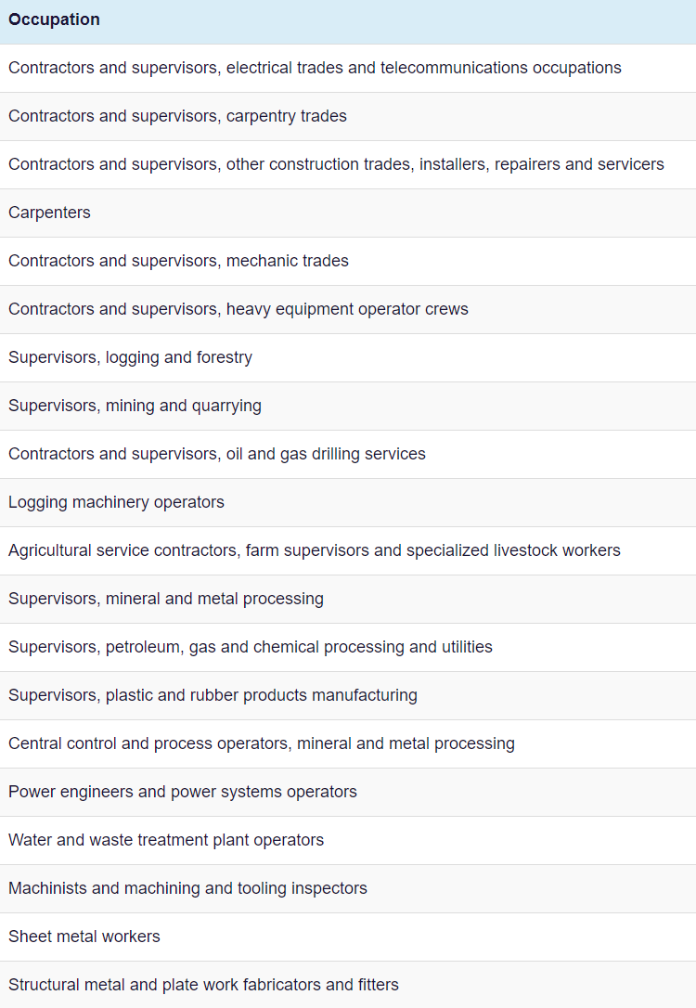
Task: Select plastic and rubber products manufacturing row
Action: 348,695
